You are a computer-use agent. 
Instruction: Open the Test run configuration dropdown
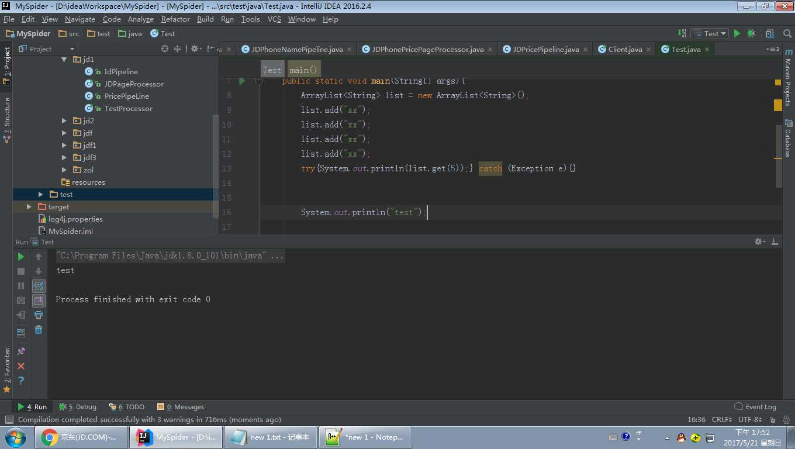click(x=710, y=34)
